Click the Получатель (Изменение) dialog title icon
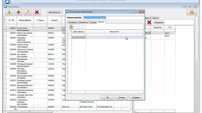The width and height of the screenshot is (202, 113). click(x=67, y=12)
